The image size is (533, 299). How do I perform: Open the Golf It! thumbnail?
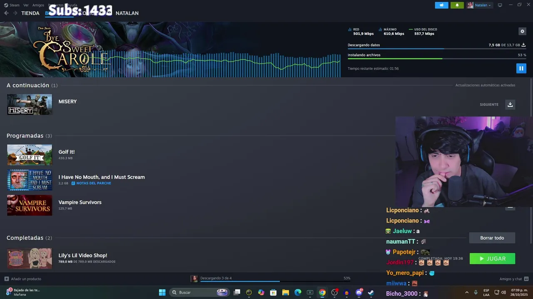pyautogui.click(x=30, y=155)
